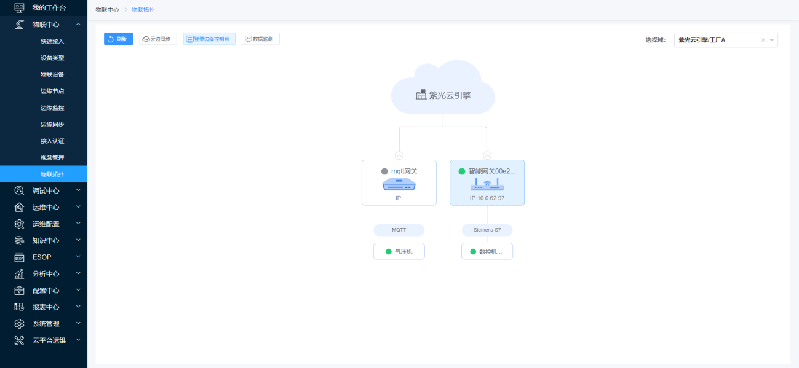Click the 云边同步 button
799x368 pixels.
158,39
